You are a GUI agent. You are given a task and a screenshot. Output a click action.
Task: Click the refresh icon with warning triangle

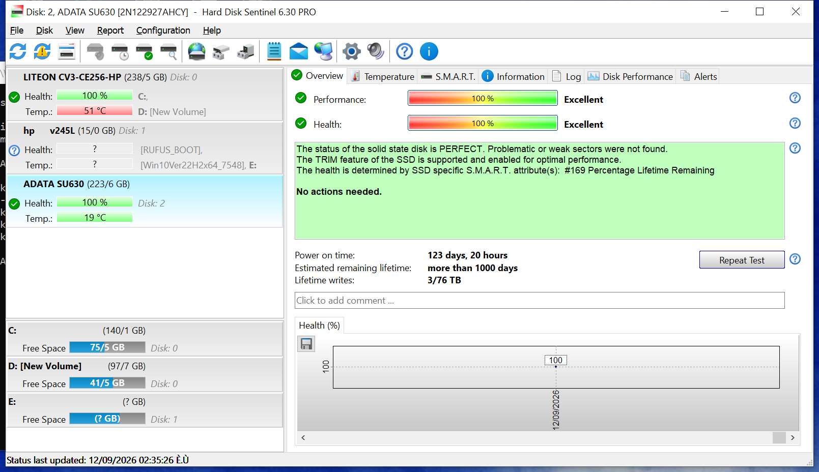point(42,51)
